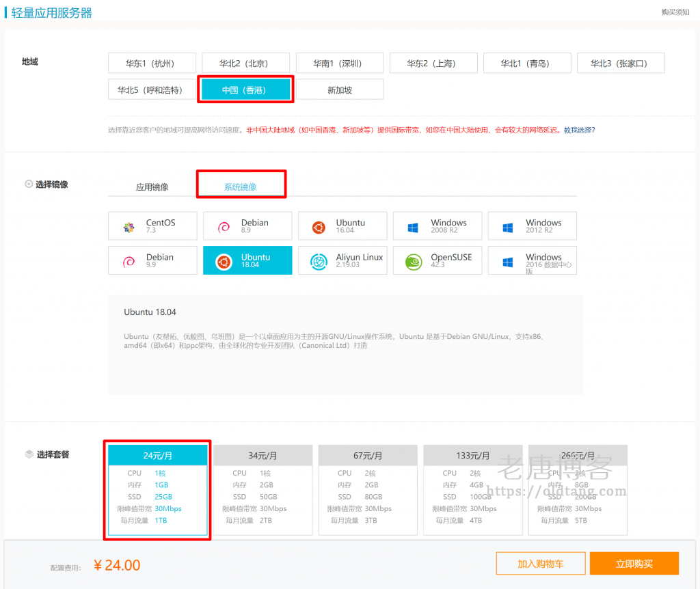Pick the 华南1（深圳） region option
This screenshot has width=700, height=589.
click(339, 64)
